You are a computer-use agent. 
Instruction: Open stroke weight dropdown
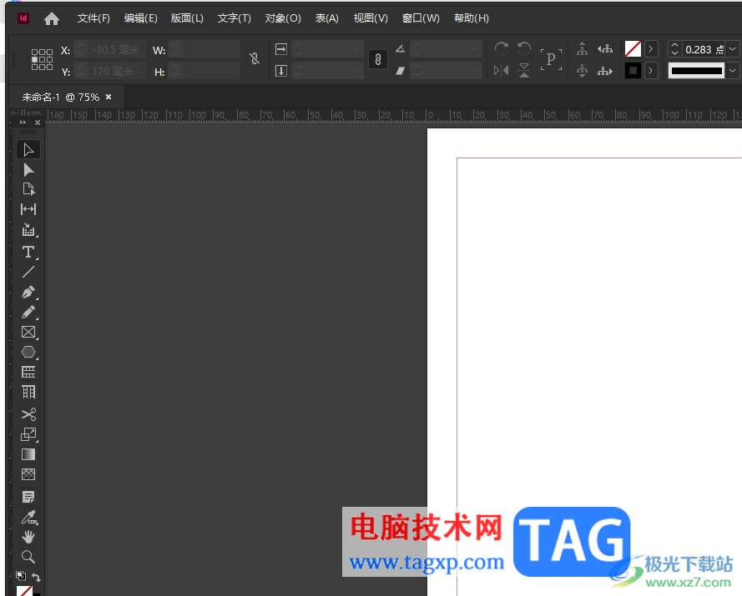click(733, 49)
